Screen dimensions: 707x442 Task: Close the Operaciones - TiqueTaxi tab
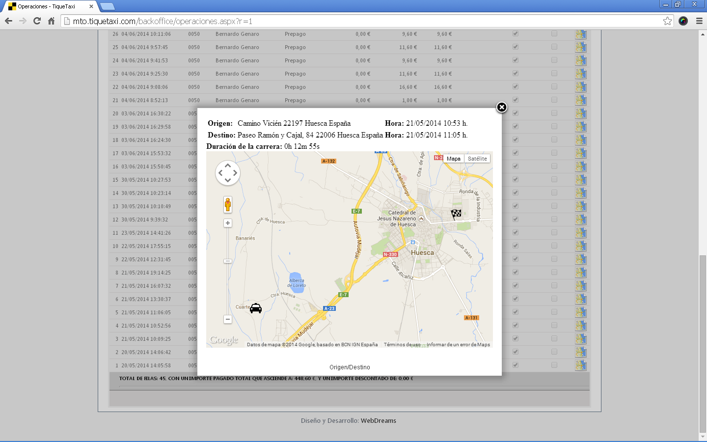[x=91, y=6]
